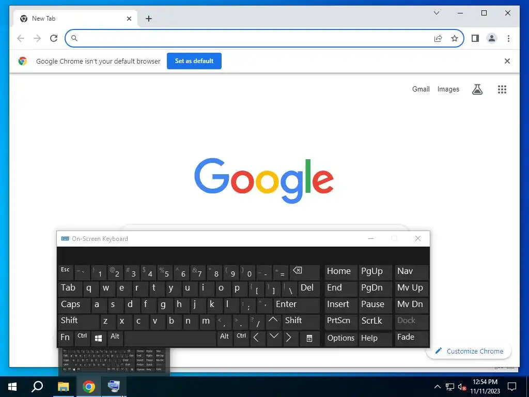Close the New Tab tab
Screen dimensions: 529x397
pos(129,19)
